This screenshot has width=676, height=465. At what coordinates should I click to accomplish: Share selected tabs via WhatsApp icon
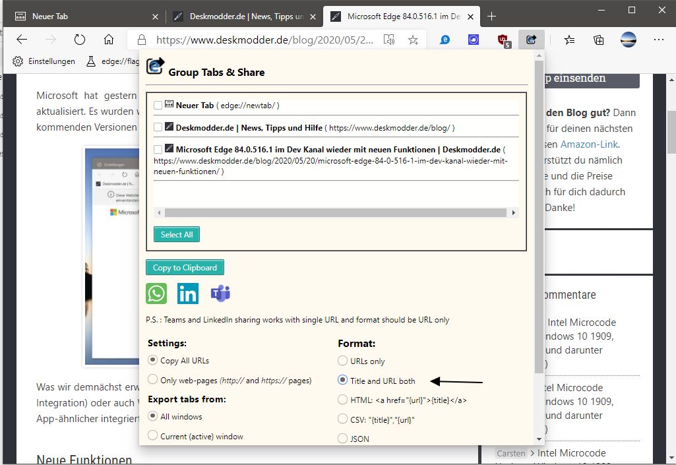[x=156, y=294]
